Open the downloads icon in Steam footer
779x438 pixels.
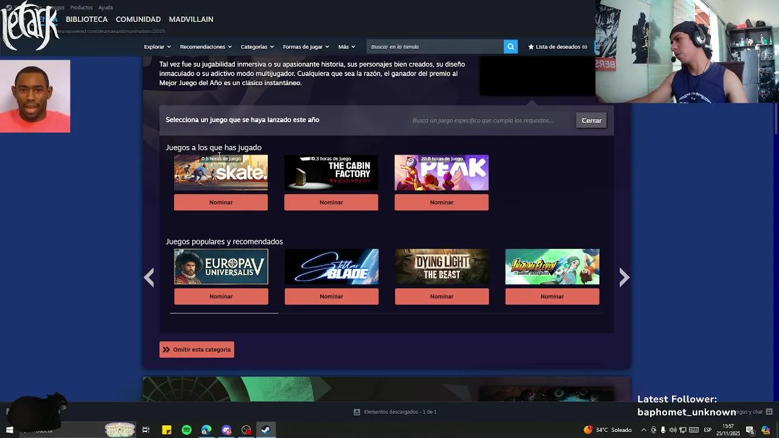click(357, 412)
